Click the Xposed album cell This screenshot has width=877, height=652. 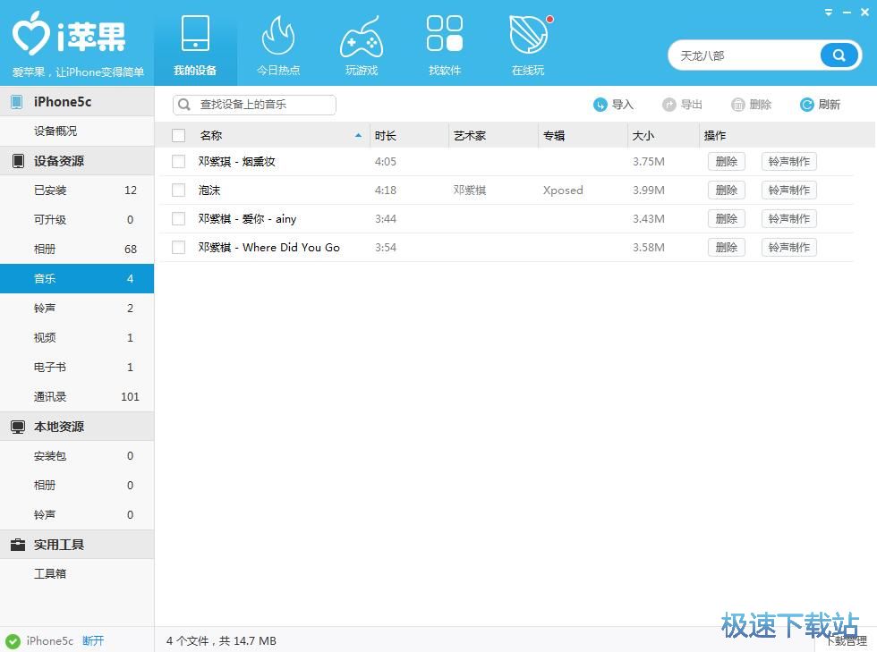[x=563, y=191]
